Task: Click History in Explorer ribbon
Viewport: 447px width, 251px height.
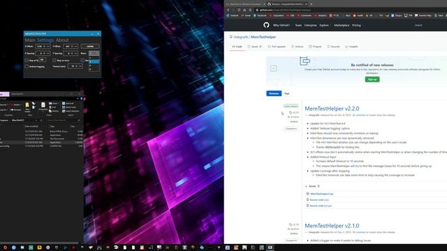Action: (x=54, y=111)
